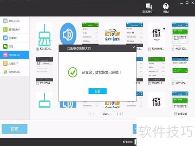
Task: Enable the 选择全部 select all checkbox
Action: point(175,114)
